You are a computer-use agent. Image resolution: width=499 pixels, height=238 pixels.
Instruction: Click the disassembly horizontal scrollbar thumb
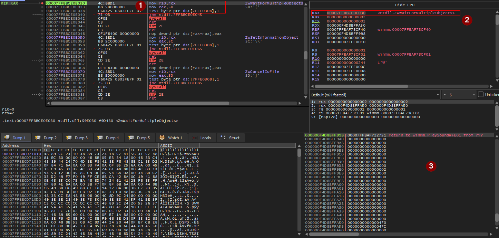coord(140,103)
